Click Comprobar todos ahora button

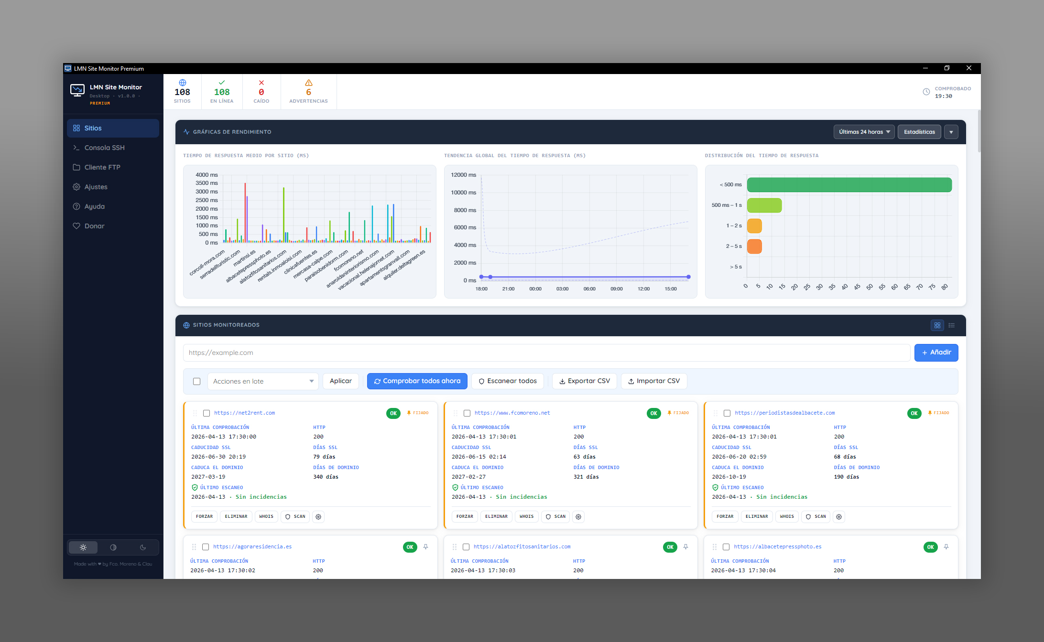417,381
